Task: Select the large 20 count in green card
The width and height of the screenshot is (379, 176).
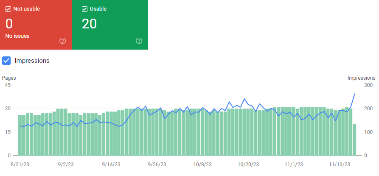Action: click(90, 23)
